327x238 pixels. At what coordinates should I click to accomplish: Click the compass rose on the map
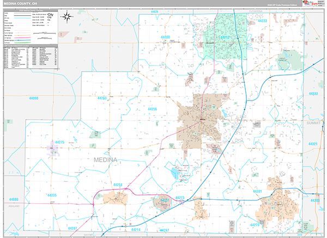(67, 17)
